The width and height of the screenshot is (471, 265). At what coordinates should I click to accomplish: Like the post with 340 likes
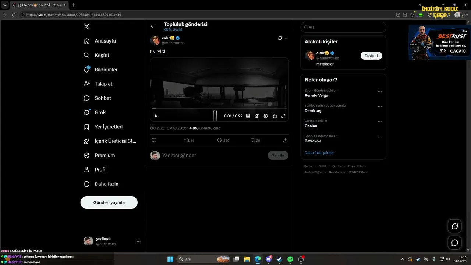tap(223, 140)
